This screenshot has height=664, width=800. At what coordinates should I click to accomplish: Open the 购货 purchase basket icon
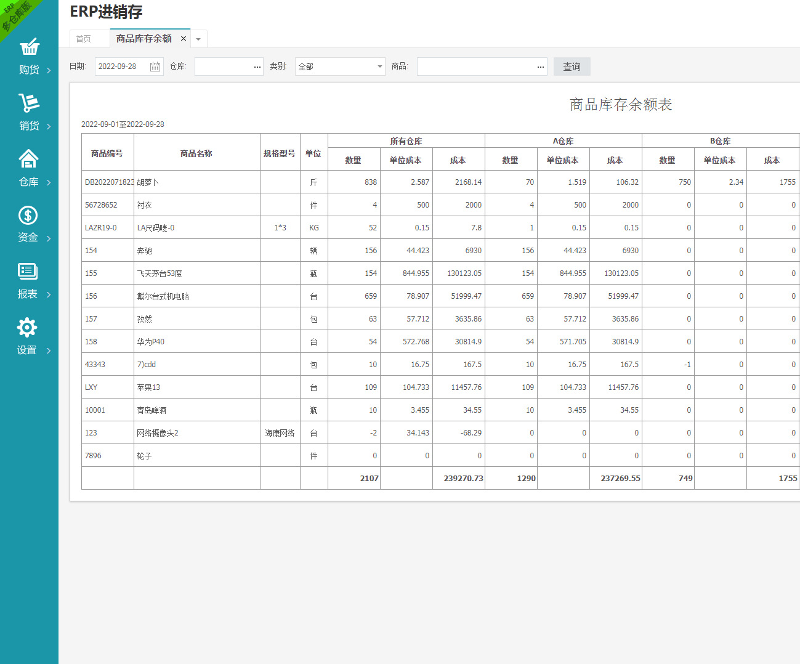pos(29,47)
